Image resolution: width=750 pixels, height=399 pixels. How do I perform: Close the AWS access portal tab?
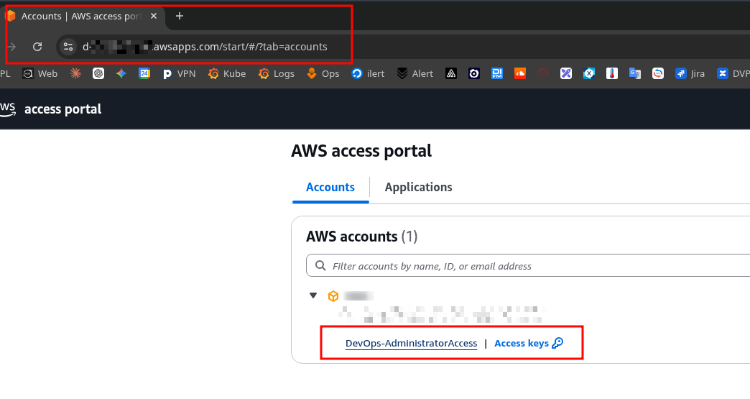click(154, 16)
